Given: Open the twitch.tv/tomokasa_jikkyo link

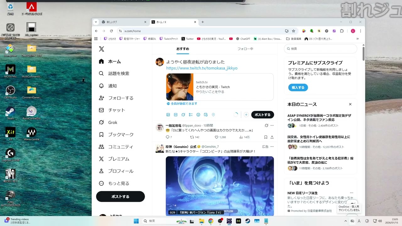Looking at the screenshot, I should pyautogui.click(x=202, y=68).
